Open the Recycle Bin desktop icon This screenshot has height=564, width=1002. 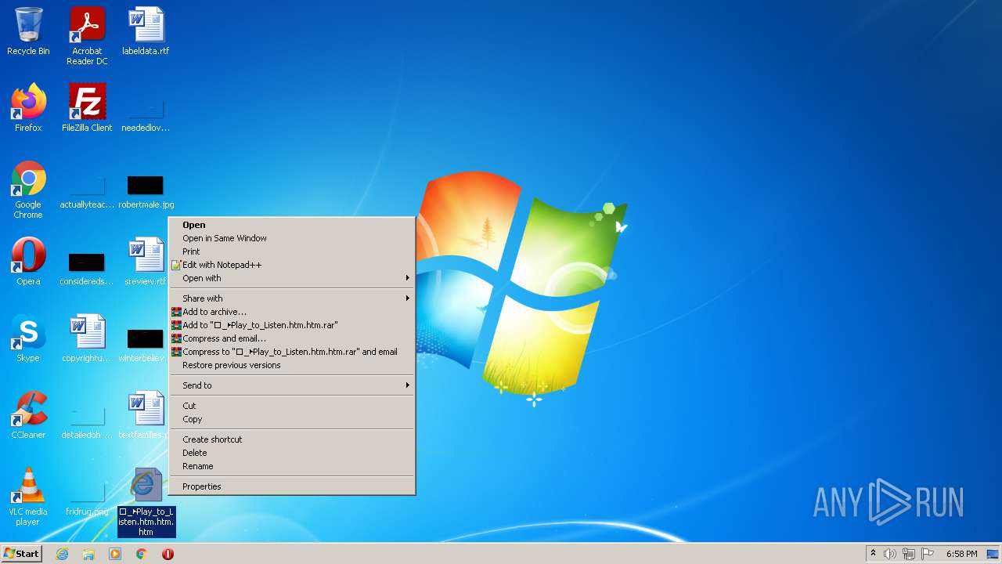click(x=28, y=31)
